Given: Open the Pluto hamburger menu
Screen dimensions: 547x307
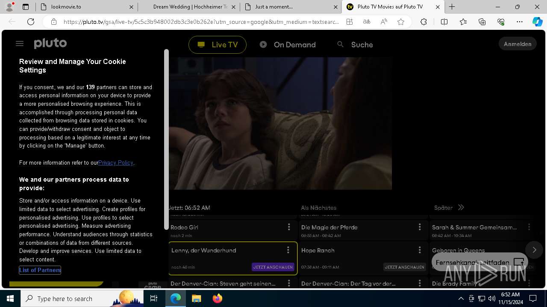Looking at the screenshot, I should pos(19,43).
